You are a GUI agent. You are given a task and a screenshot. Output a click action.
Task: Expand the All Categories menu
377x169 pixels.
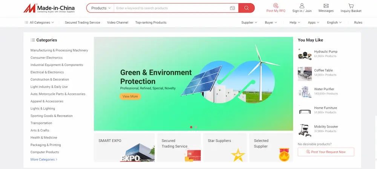click(x=39, y=22)
